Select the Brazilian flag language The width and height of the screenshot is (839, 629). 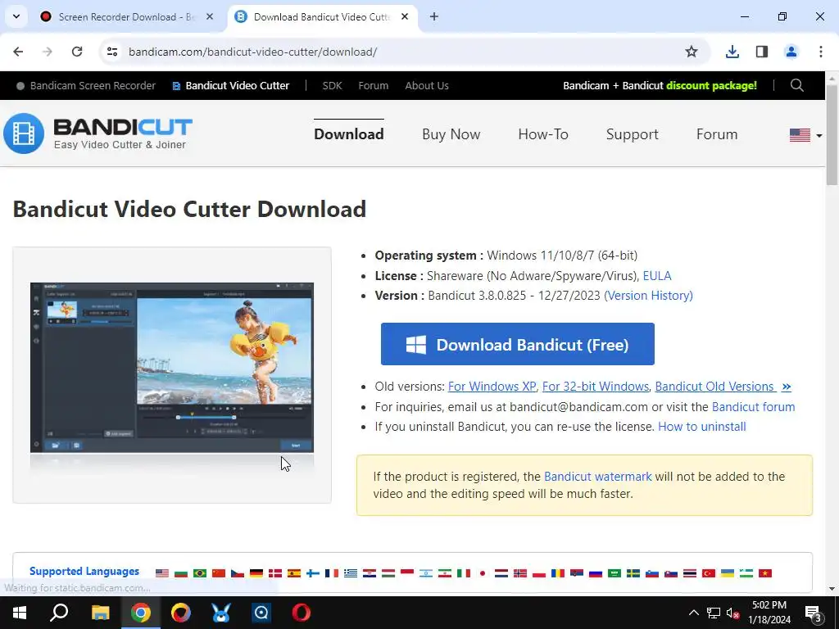pos(200,573)
